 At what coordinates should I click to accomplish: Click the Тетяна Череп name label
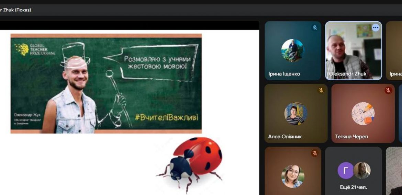(351, 137)
